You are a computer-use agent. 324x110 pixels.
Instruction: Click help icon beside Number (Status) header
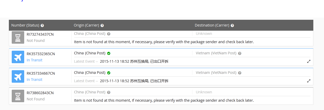(42, 25)
